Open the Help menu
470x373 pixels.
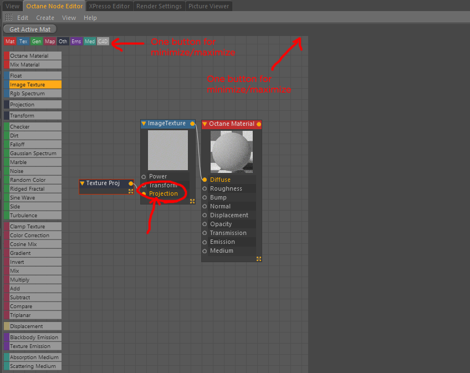90,18
